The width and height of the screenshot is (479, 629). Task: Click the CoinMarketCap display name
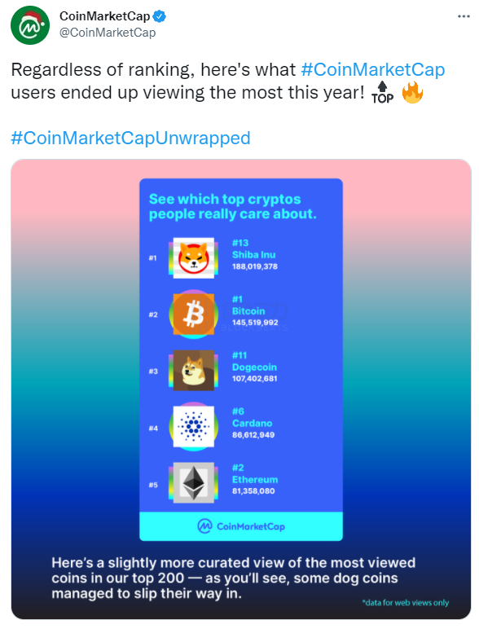pos(105,16)
